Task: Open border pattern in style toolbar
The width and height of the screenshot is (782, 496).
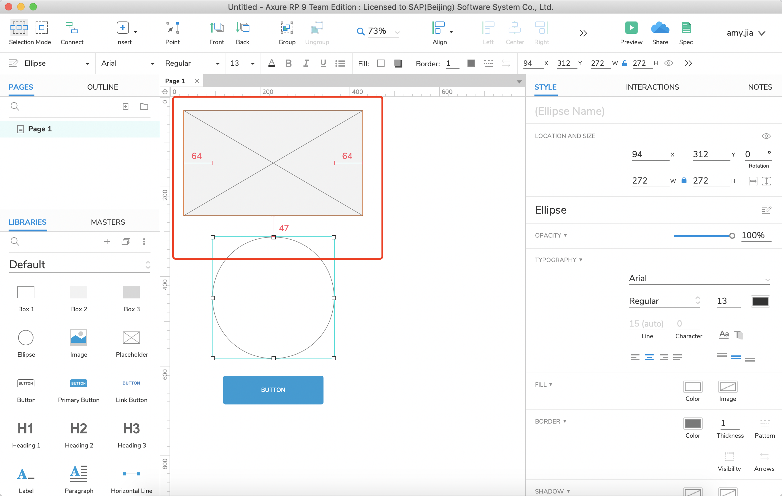Action: pyautogui.click(x=488, y=63)
